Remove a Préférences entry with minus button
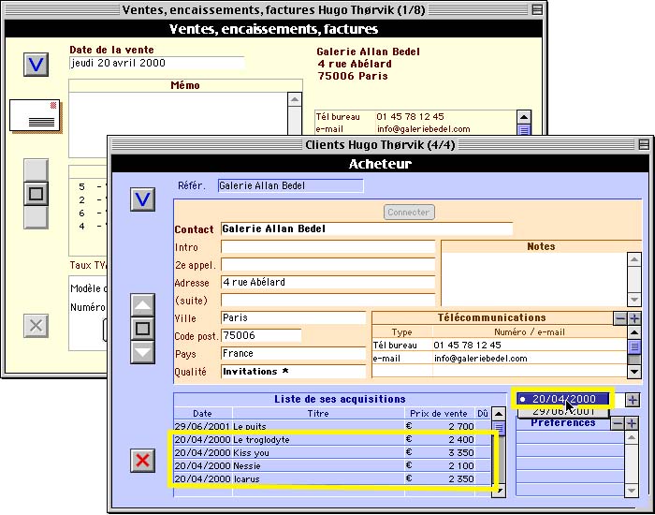 [x=618, y=423]
